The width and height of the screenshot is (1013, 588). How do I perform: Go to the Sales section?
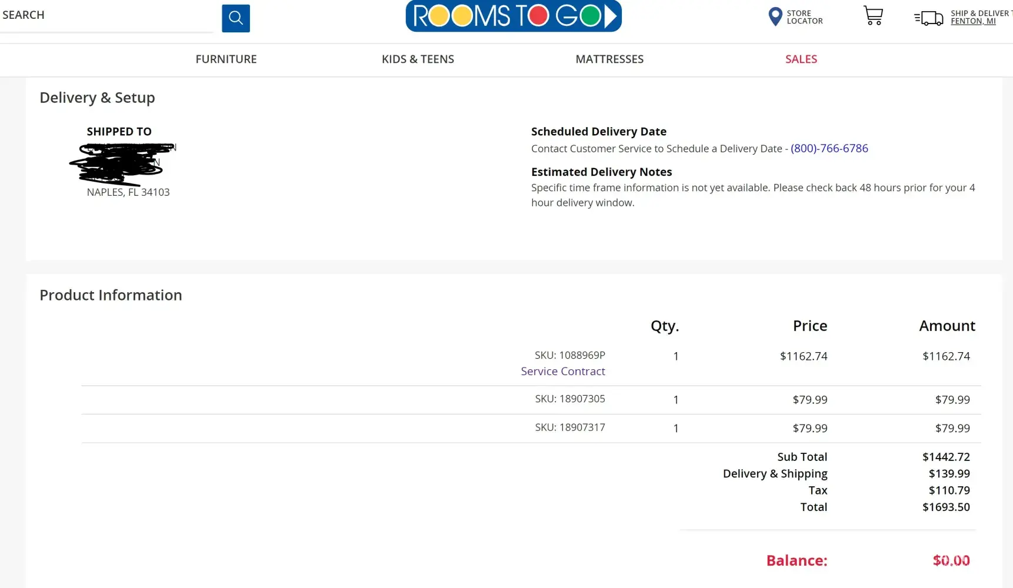pos(801,59)
